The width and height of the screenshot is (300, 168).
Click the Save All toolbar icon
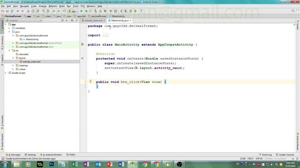tap(7, 11)
